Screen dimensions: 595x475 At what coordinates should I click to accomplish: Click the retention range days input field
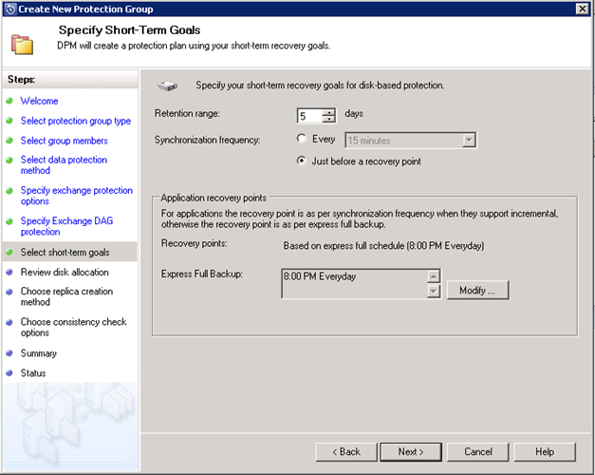[308, 116]
